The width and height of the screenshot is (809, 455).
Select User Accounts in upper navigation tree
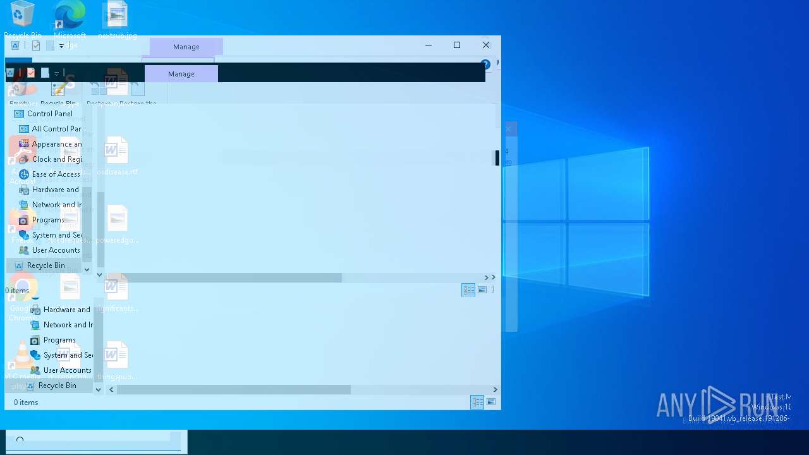(56, 250)
